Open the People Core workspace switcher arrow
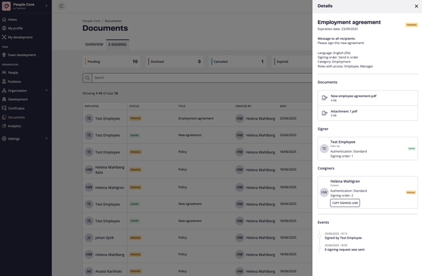 tap(46, 6)
